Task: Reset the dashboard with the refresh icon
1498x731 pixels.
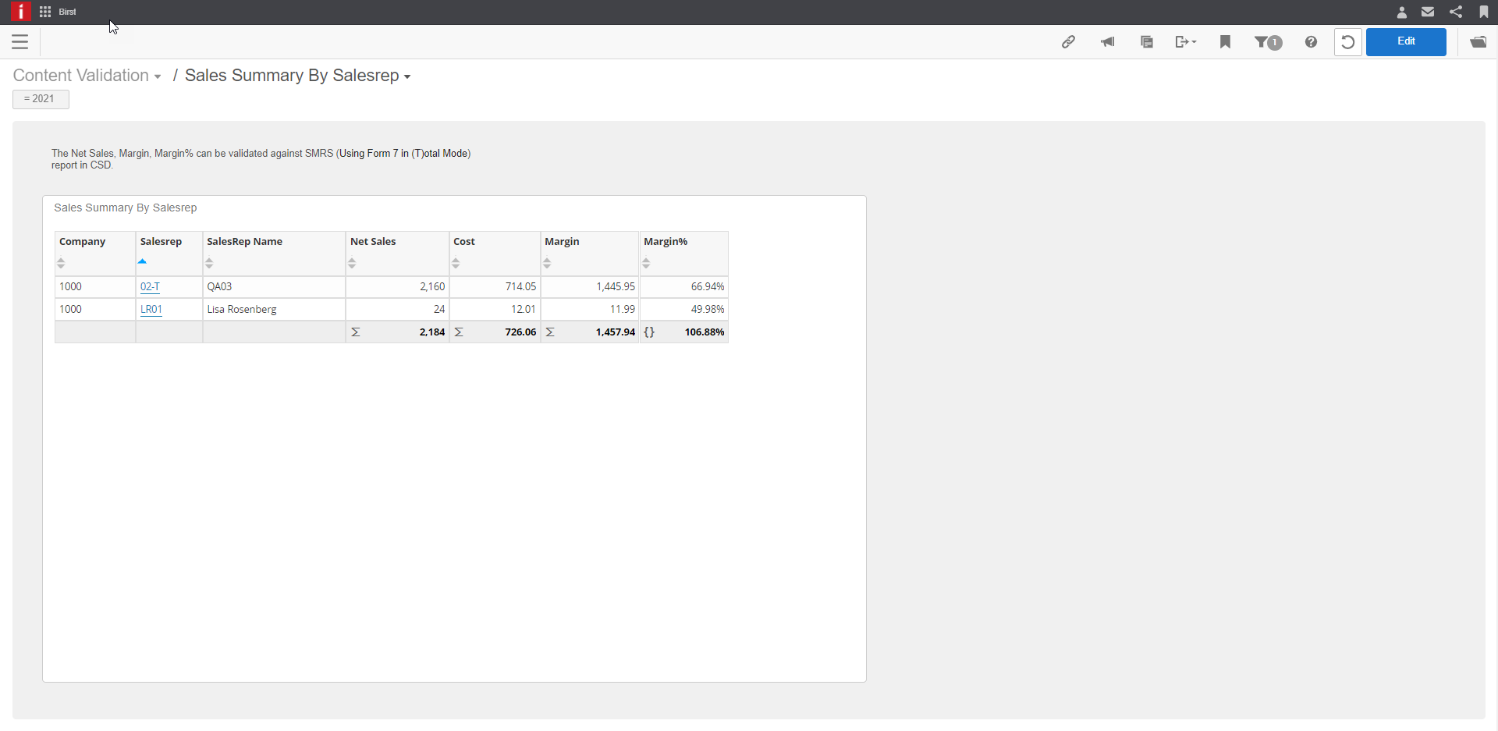Action: [1348, 42]
